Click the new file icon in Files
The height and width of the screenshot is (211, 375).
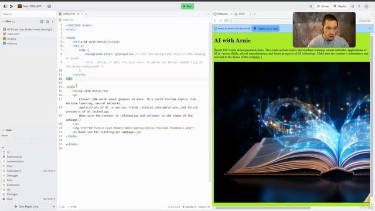[x=42, y=22]
